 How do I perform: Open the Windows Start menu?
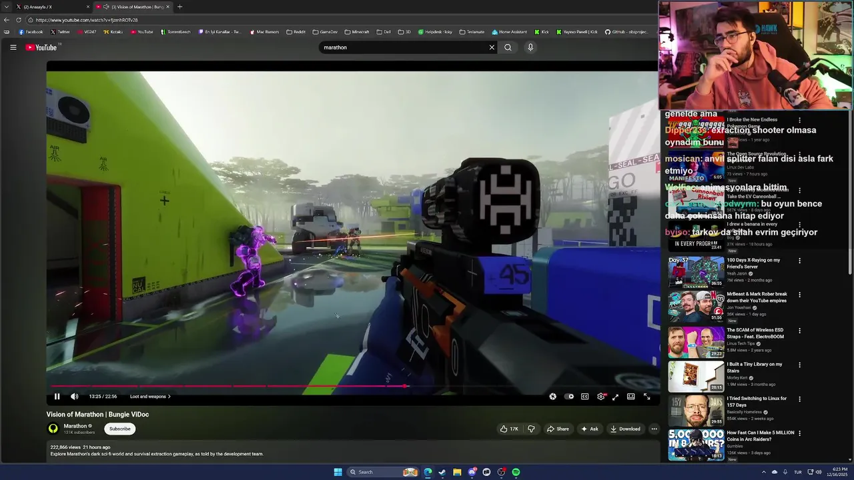click(x=338, y=472)
